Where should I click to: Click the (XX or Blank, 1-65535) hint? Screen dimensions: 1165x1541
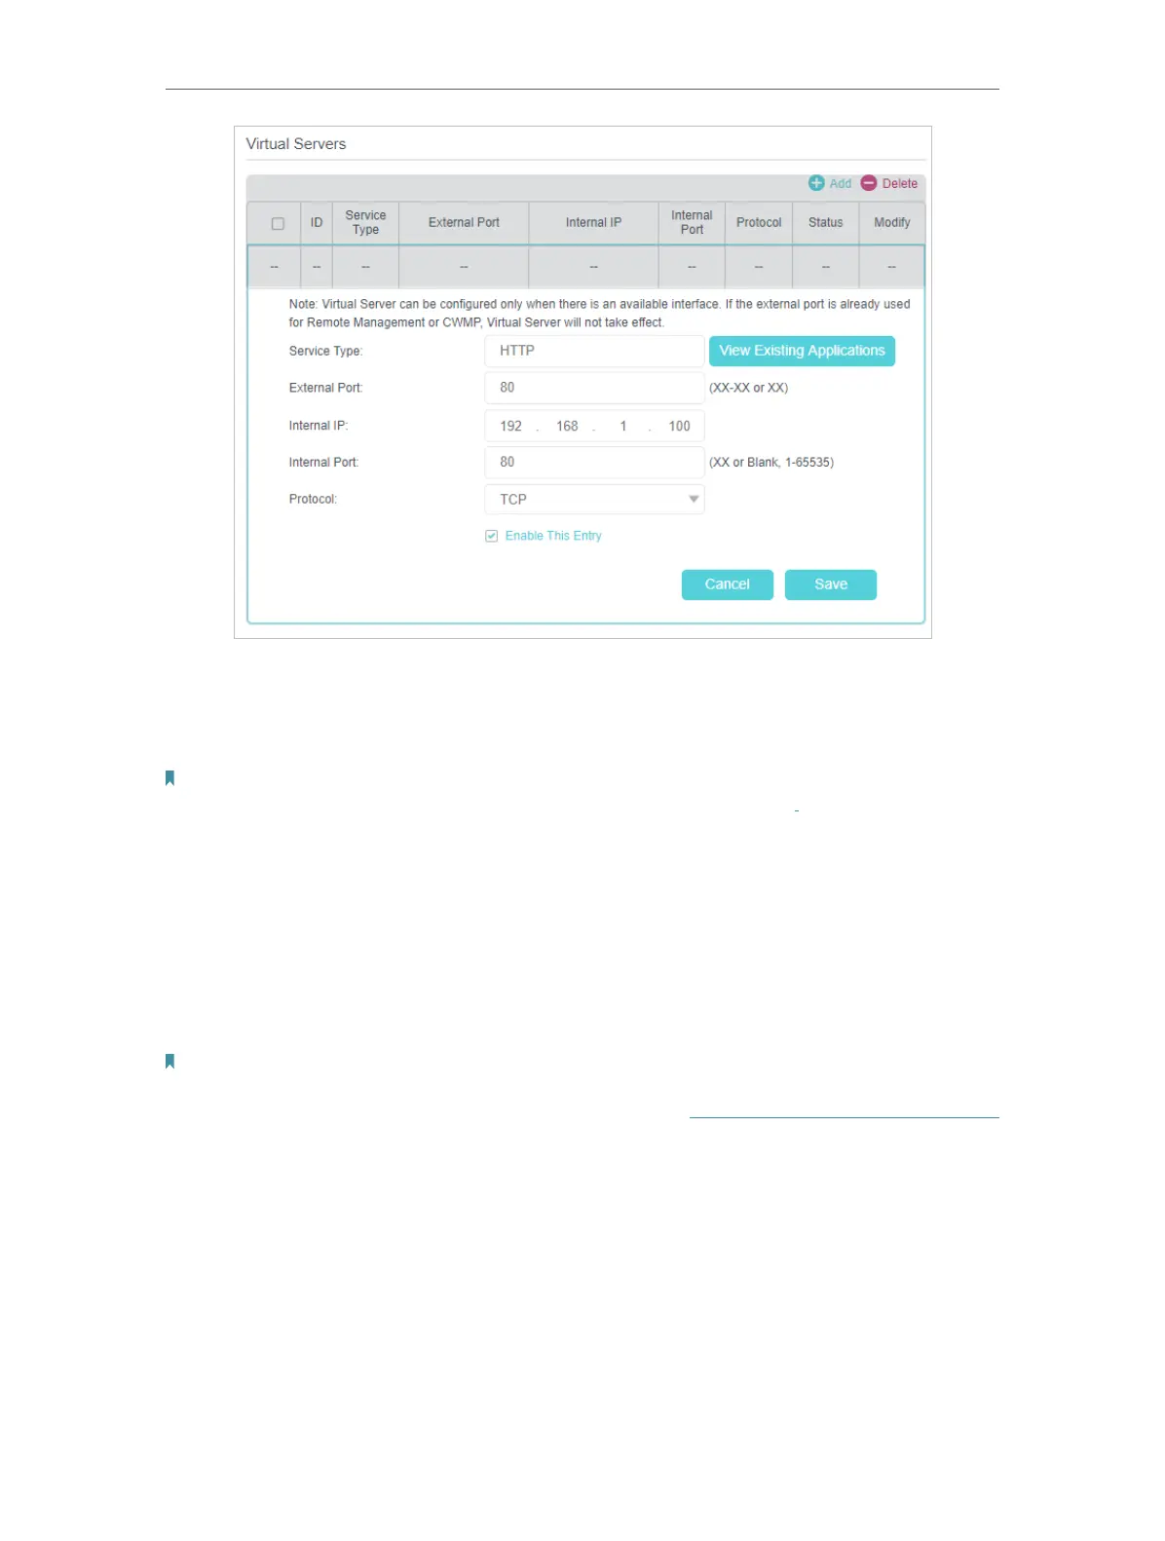coord(771,463)
